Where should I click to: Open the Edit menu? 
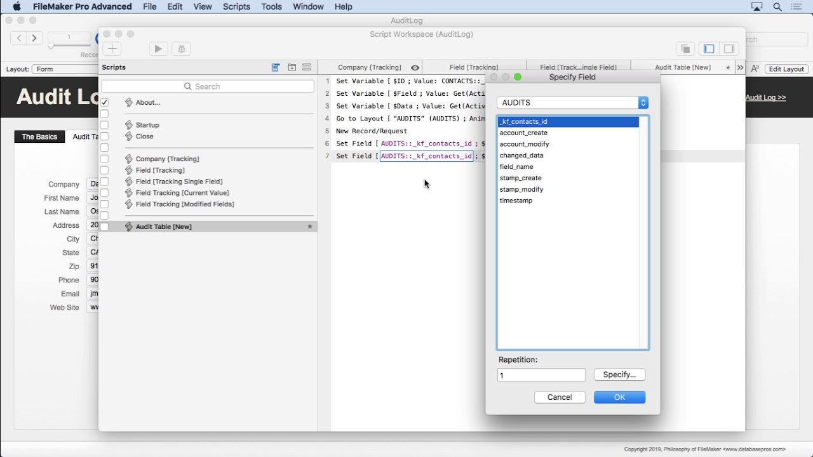[175, 6]
